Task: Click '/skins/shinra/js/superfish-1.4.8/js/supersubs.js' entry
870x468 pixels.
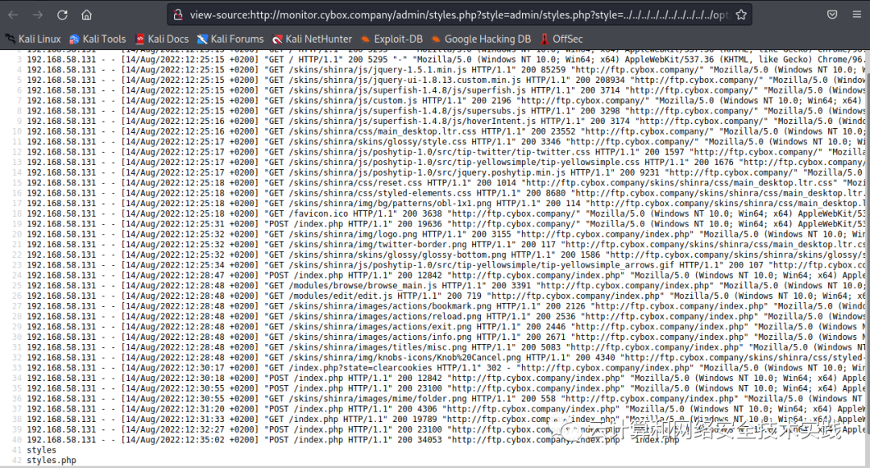Action: 408,111
